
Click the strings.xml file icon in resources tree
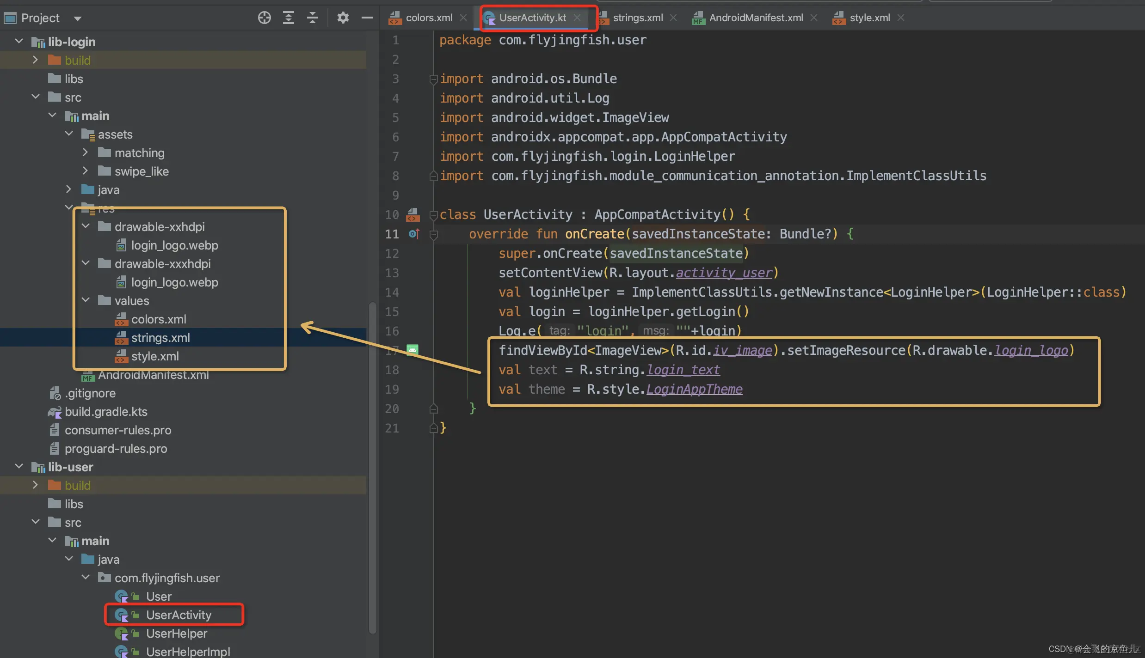pyautogui.click(x=122, y=338)
